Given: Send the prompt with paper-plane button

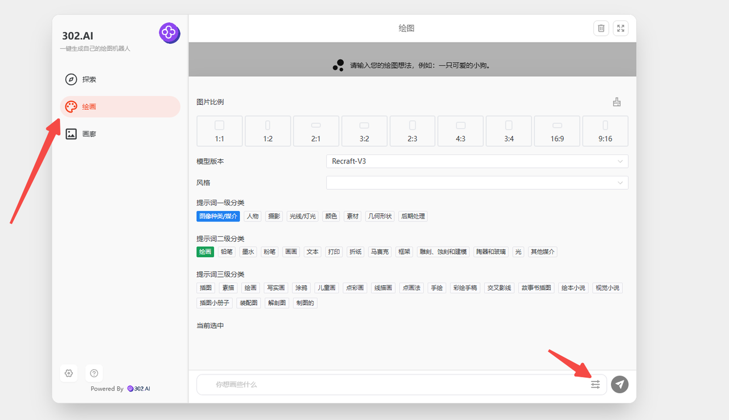Looking at the screenshot, I should 620,385.
